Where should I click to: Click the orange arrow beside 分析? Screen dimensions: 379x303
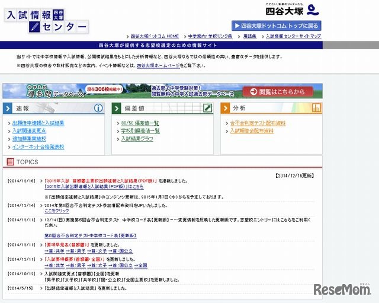click(225, 108)
